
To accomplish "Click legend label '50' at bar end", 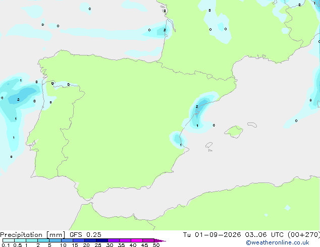I will (156, 245).
